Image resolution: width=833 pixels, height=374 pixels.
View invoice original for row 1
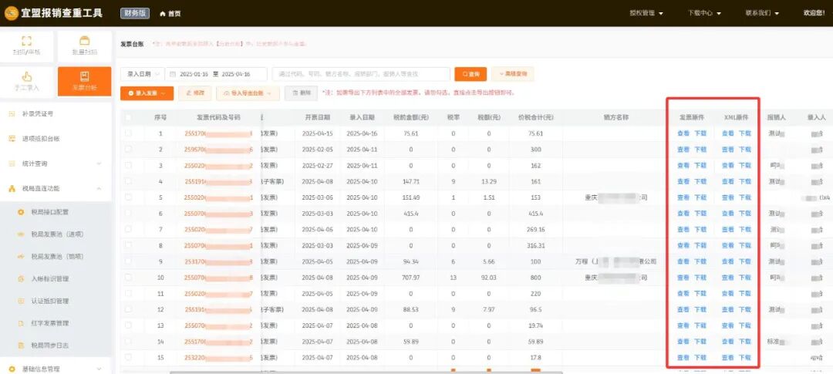(683, 133)
